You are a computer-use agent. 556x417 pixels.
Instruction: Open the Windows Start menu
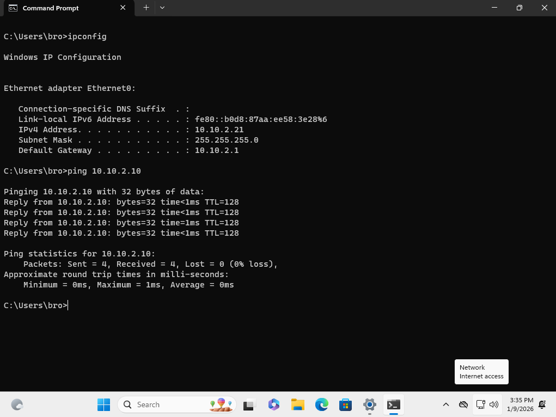pos(103,404)
